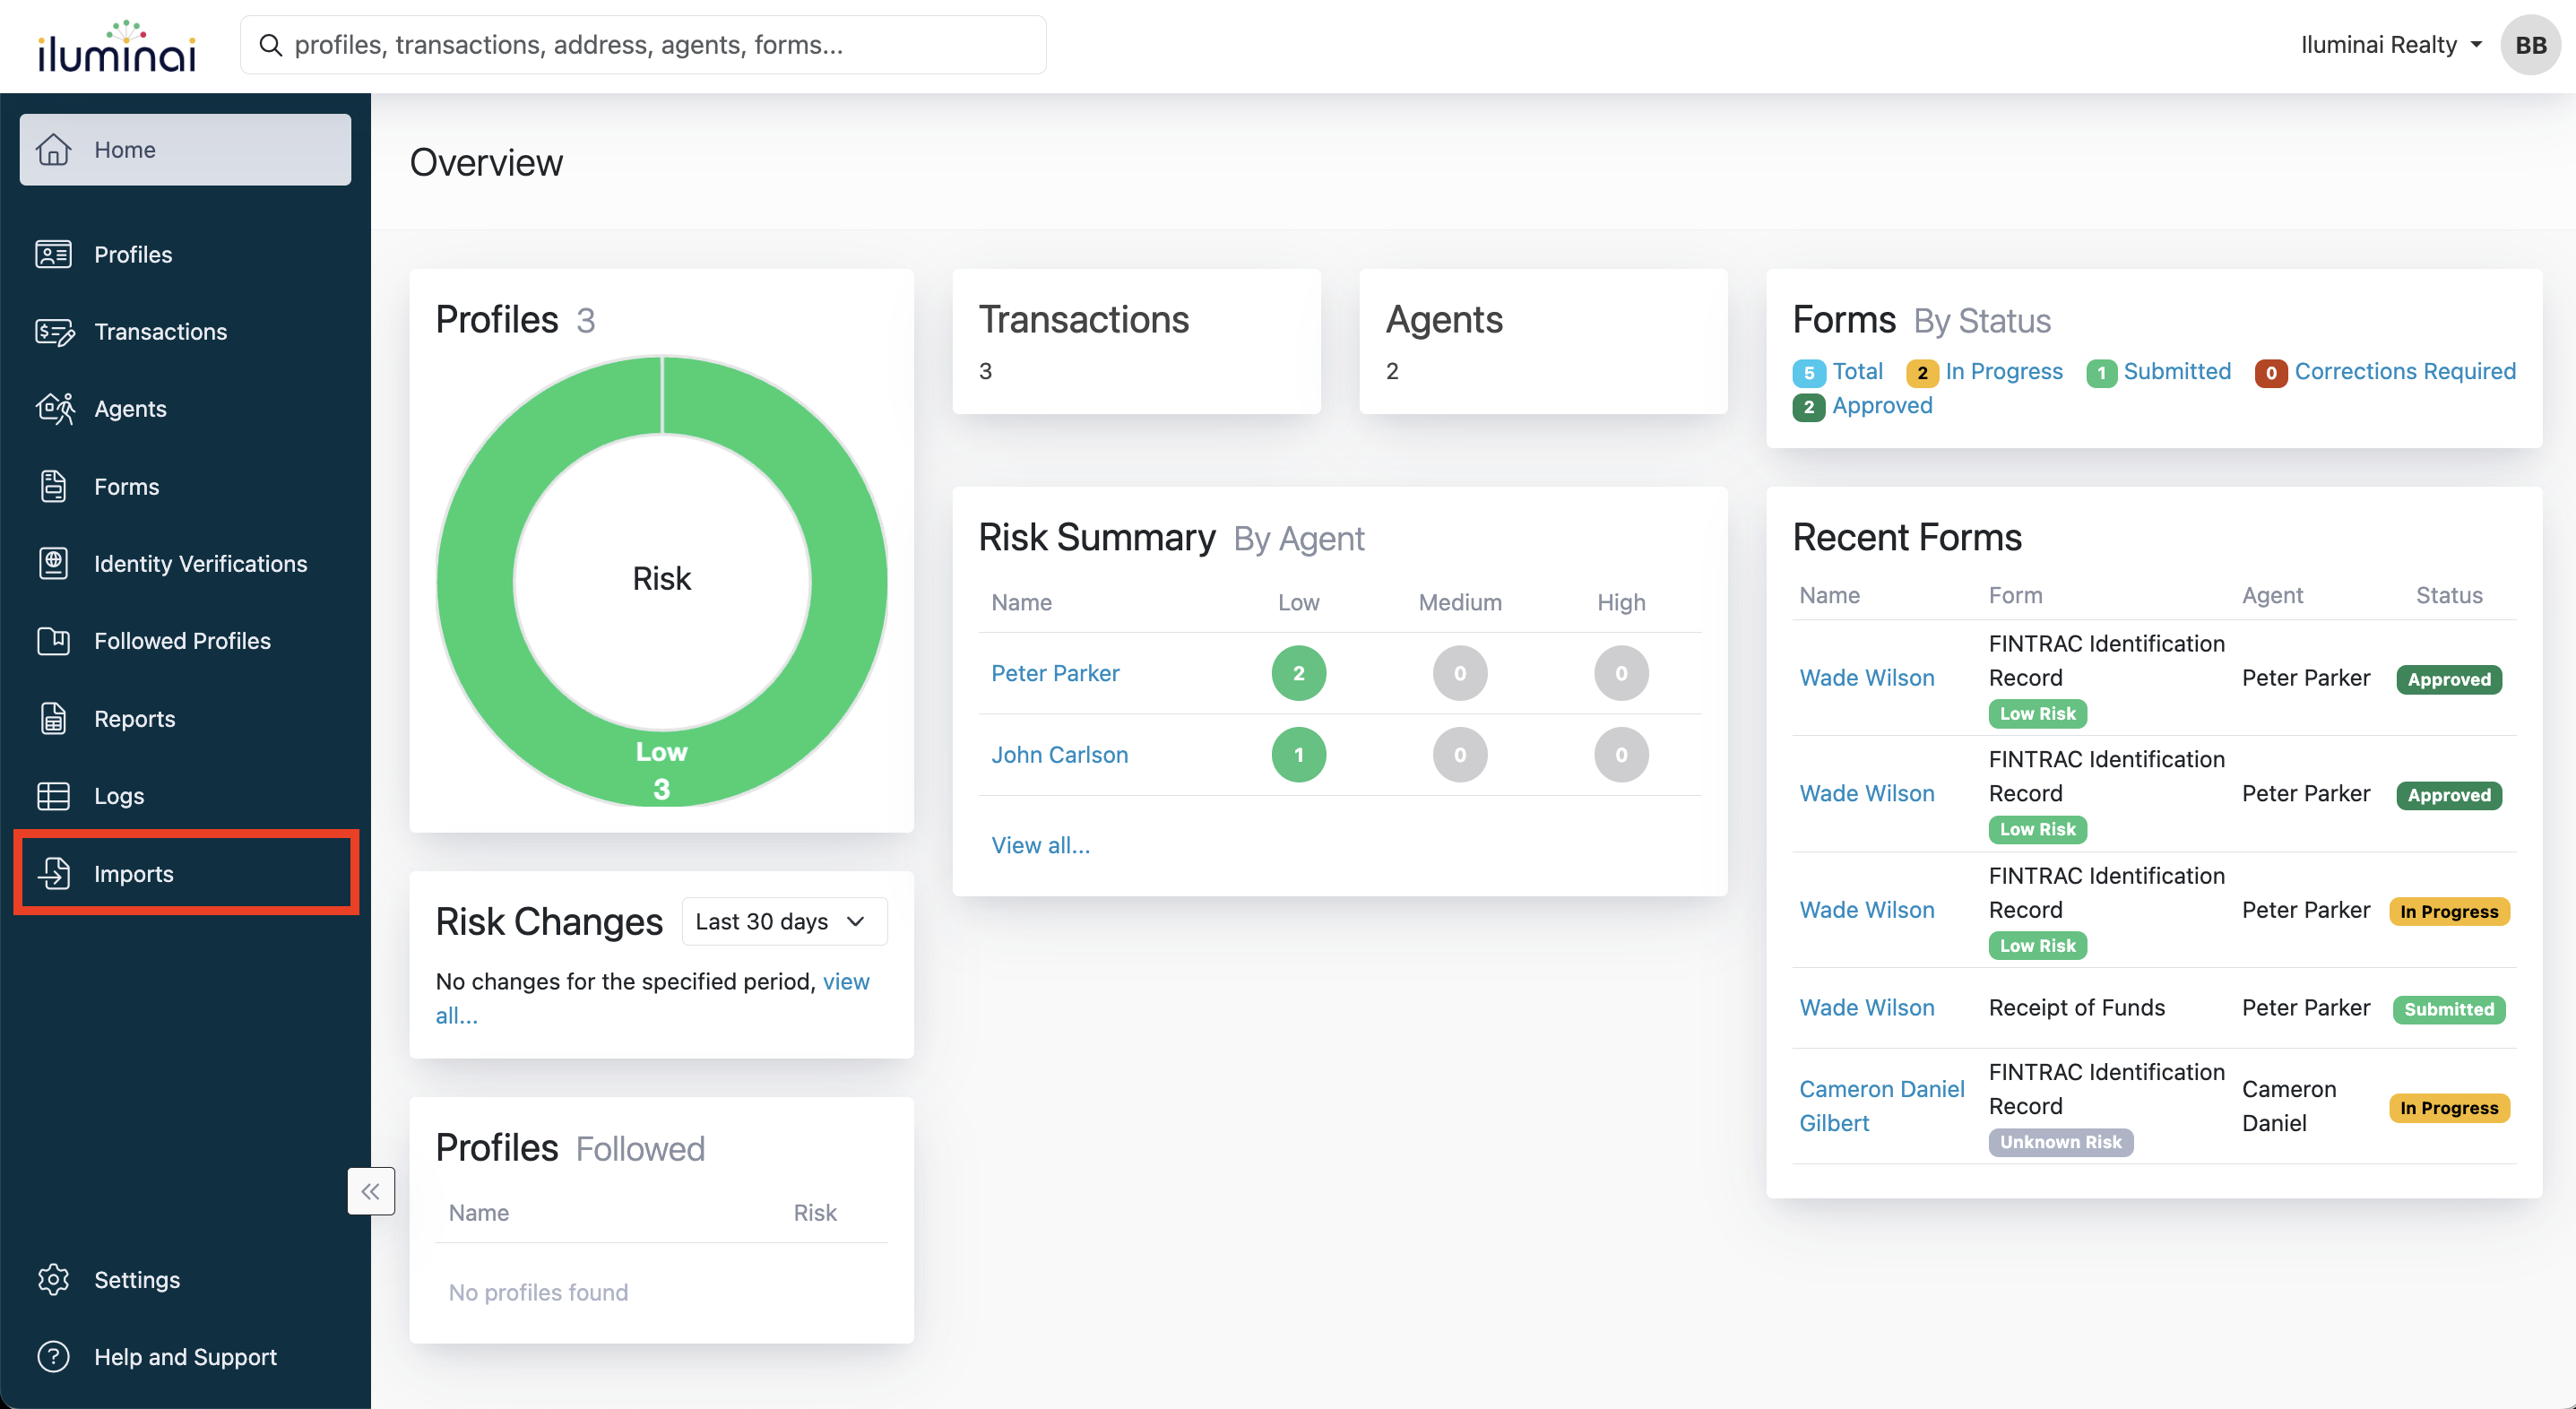Click the Agents sidebar icon
Viewport: 2576px width, 1409px height.
[53, 408]
